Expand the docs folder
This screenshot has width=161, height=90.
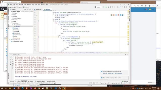(x=11, y=15)
